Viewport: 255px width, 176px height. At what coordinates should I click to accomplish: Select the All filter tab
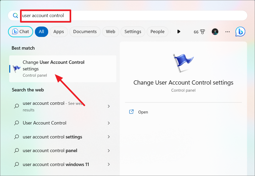41,32
